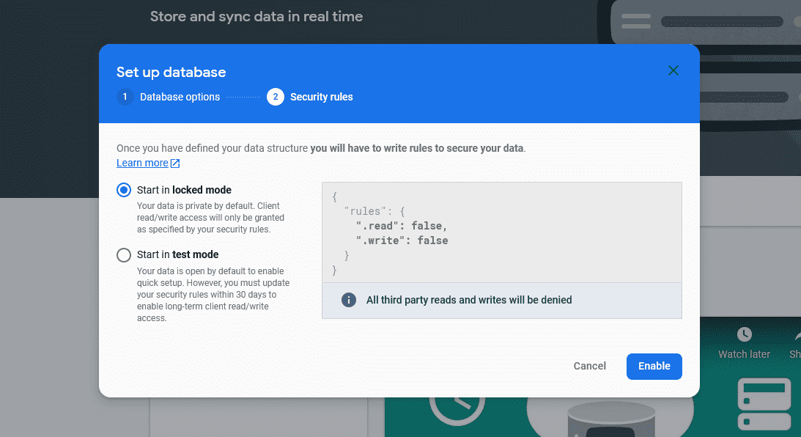Click the Security rules step label
The height and width of the screenshot is (437, 801).
pos(321,97)
